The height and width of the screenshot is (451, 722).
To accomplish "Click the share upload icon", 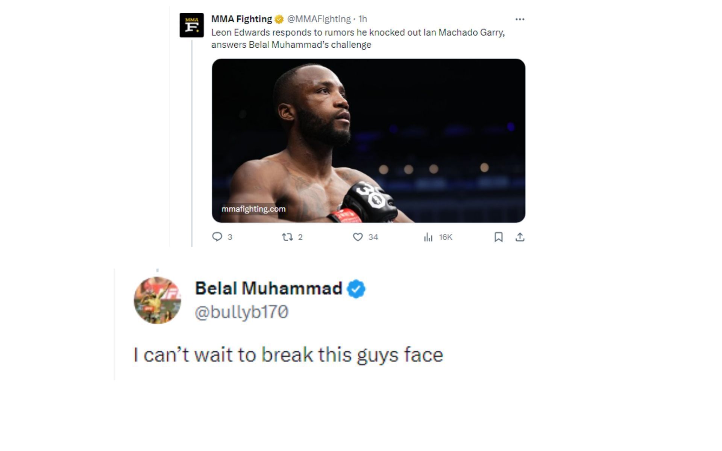I will pyautogui.click(x=520, y=237).
